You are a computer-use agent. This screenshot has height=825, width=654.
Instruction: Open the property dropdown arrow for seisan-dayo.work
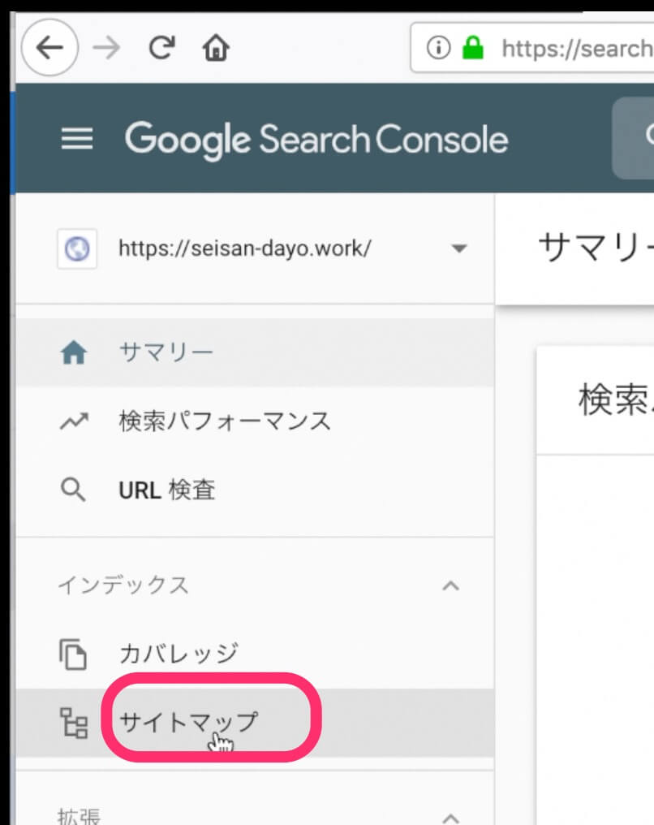point(459,248)
